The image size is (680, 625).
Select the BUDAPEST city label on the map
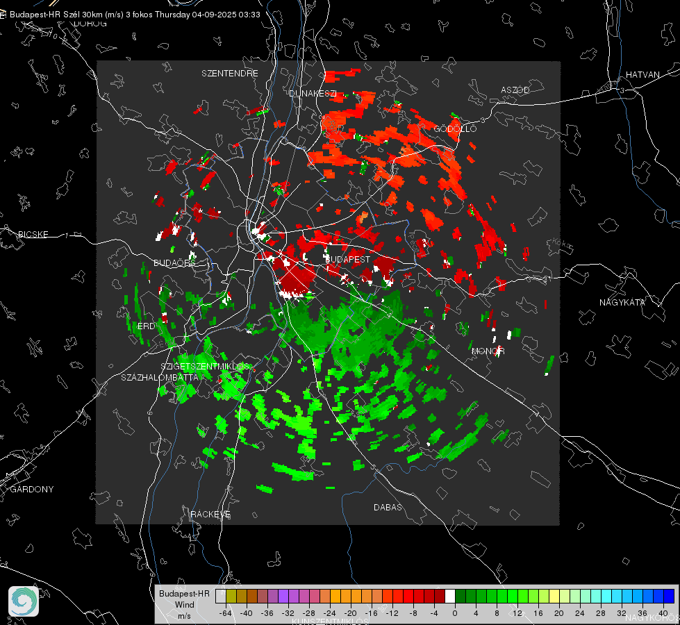[x=347, y=259]
